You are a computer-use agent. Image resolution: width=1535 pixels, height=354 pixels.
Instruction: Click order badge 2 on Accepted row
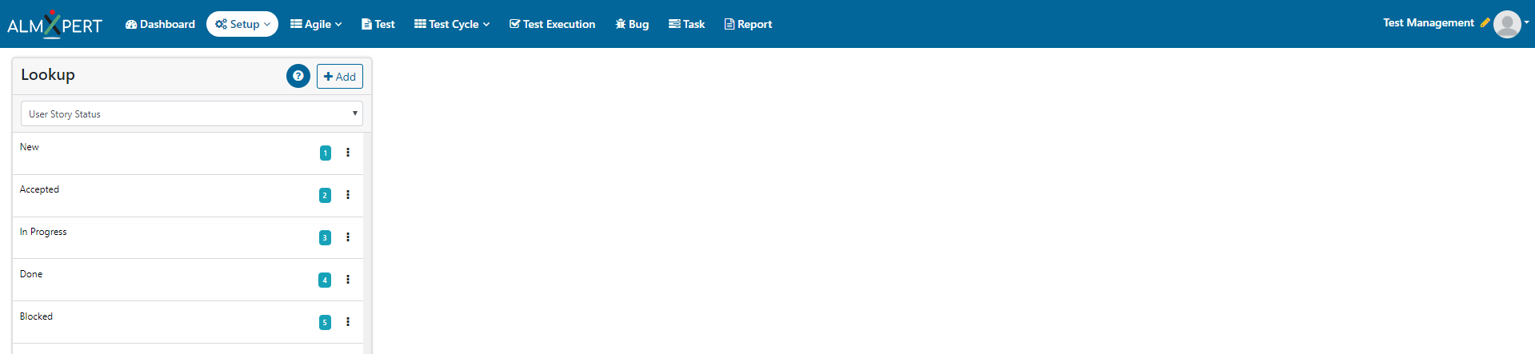(325, 195)
